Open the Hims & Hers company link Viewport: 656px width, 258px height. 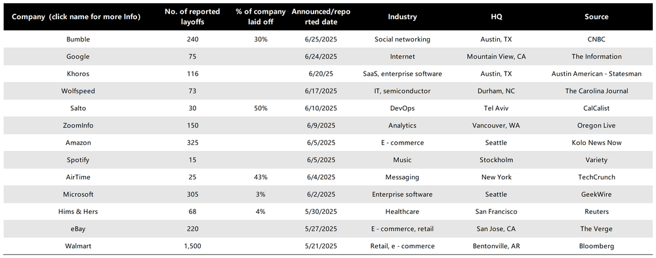point(78,211)
